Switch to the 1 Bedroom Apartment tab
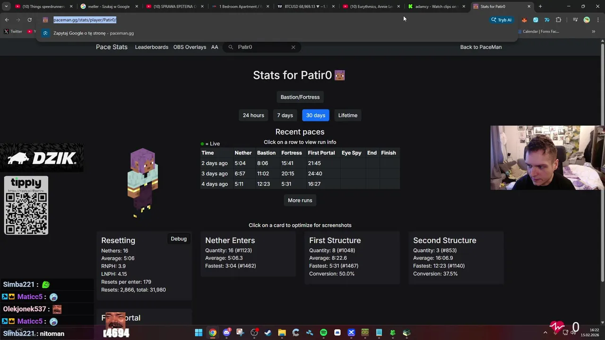 (241, 7)
